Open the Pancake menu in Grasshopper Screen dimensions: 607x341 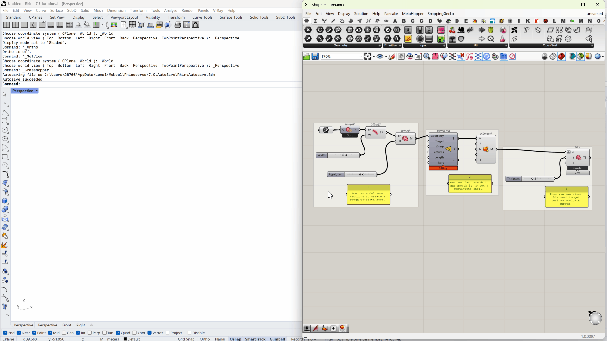(x=391, y=14)
